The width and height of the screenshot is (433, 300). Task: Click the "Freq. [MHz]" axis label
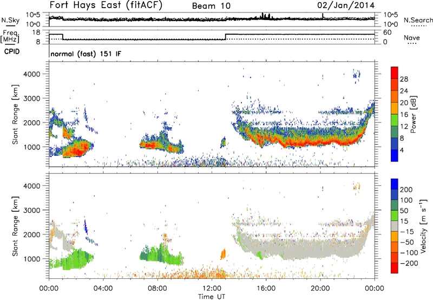(x=10, y=36)
